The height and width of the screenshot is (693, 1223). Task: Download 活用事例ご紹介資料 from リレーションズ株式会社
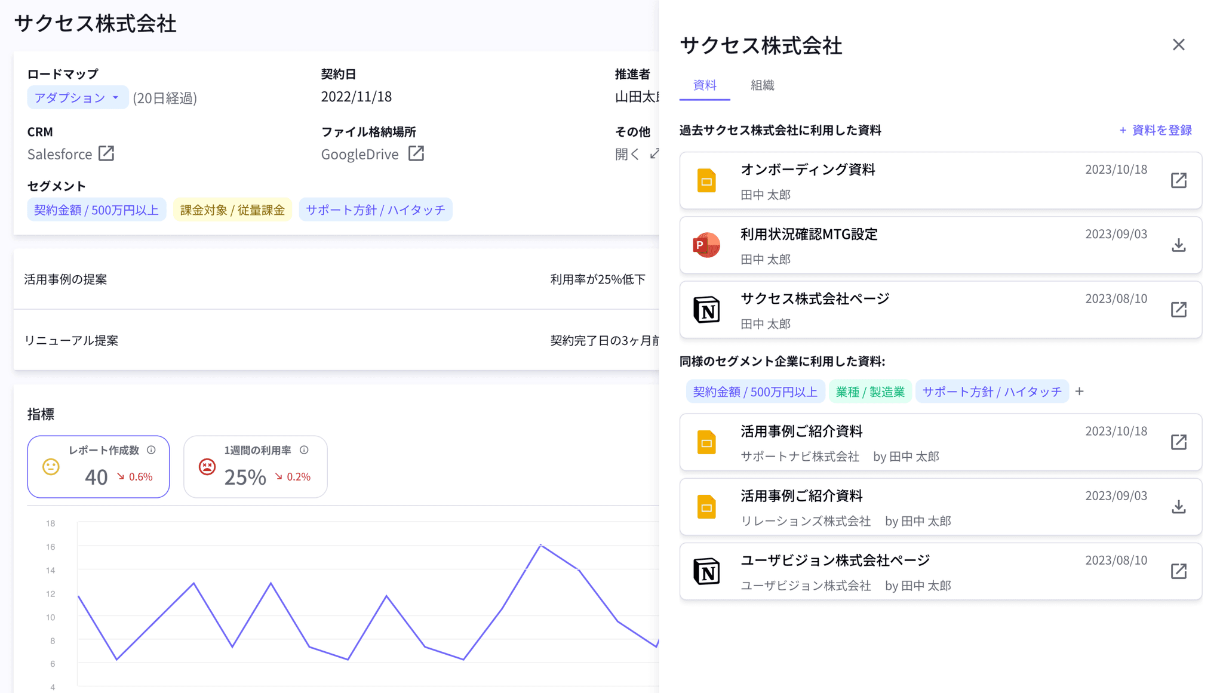(x=1179, y=506)
